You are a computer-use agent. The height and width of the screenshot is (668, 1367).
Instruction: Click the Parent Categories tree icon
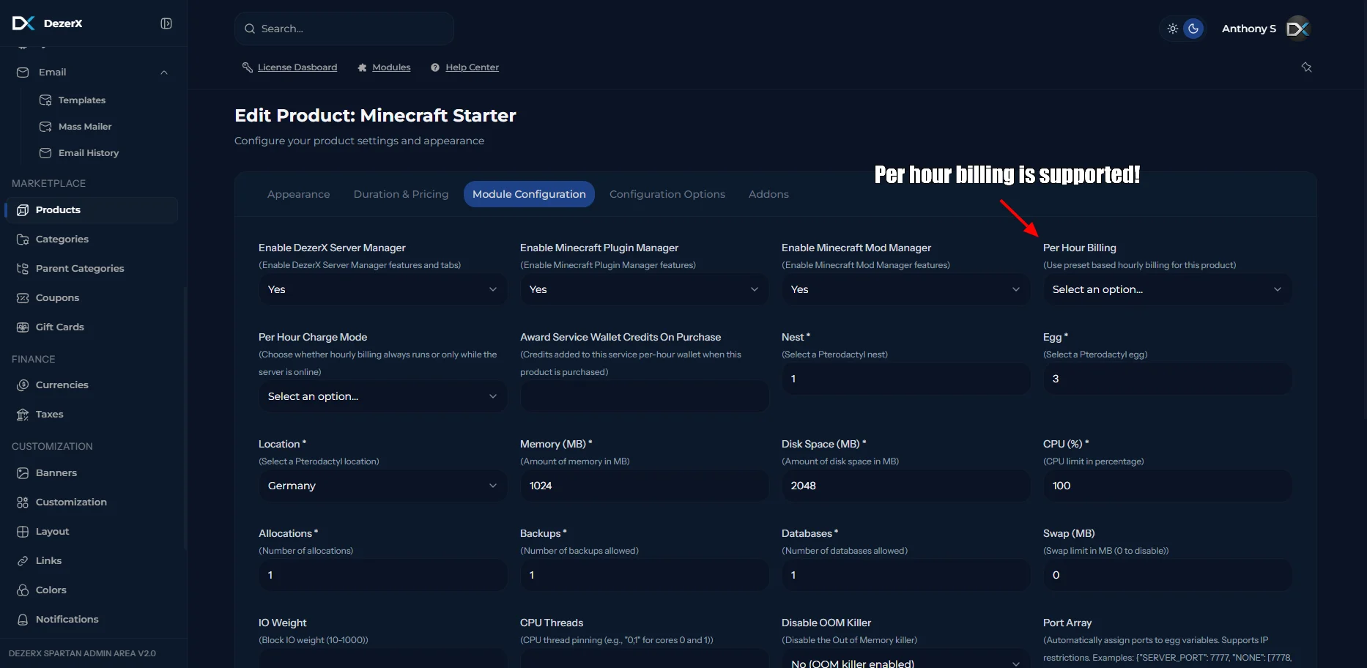click(x=23, y=269)
